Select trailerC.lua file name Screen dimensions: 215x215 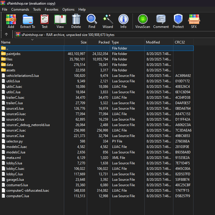click(x=15, y=103)
